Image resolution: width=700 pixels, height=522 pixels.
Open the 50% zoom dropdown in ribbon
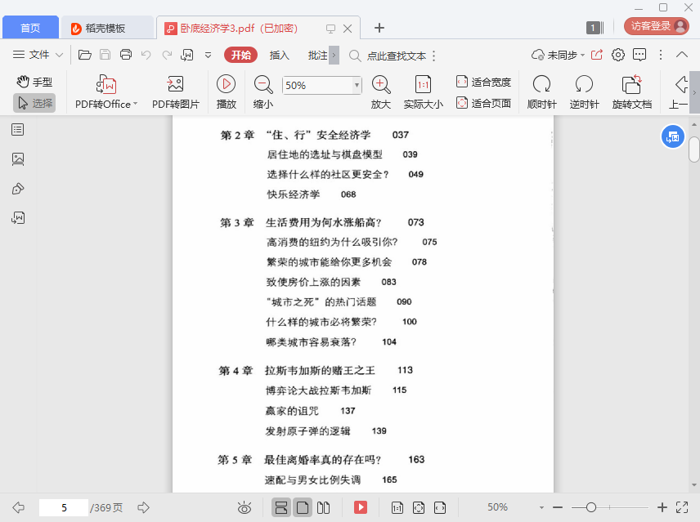pyautogui.click(x=357, y=85)
